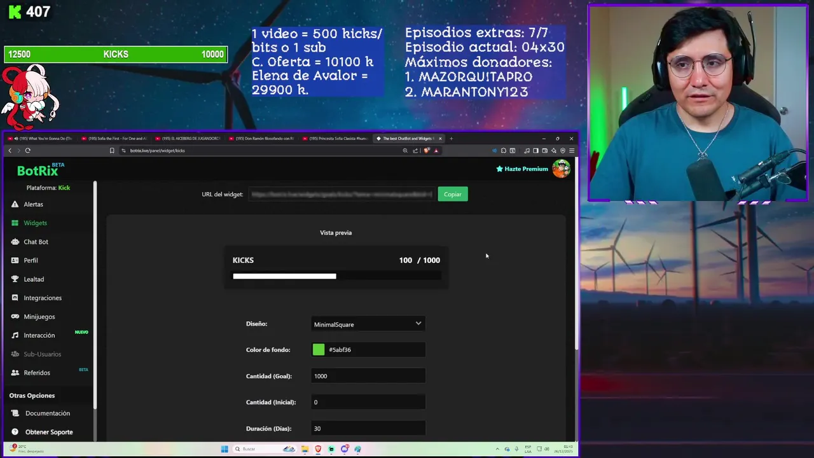
Task: Open Lealtad in the sidebar
Action: tap(34, 279)
